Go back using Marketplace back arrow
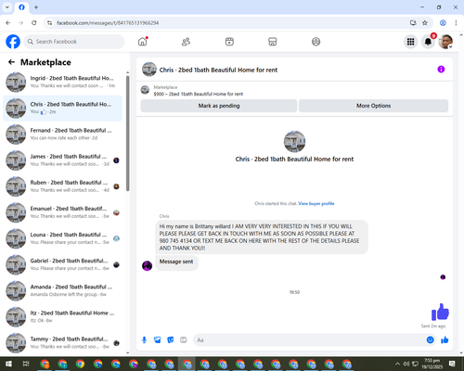This screenshot has width=464, height=371. [x=11, y=62]
